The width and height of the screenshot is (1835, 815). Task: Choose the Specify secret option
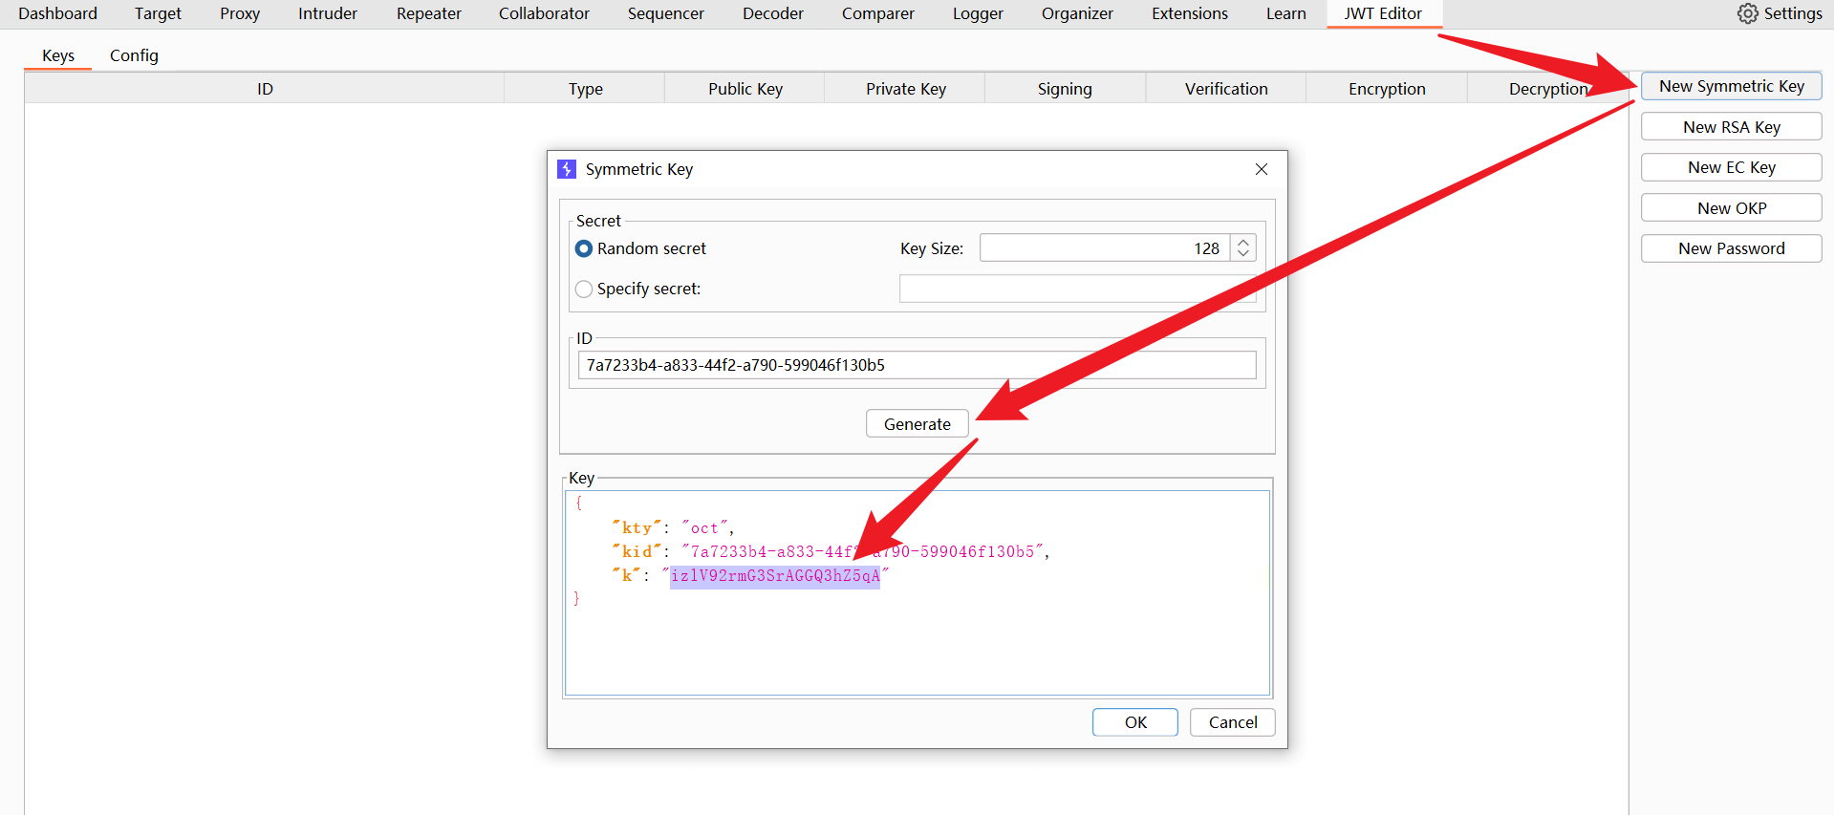click(584, 289)
